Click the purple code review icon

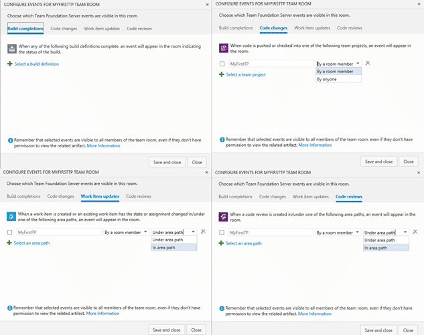[x=223, y=216]
